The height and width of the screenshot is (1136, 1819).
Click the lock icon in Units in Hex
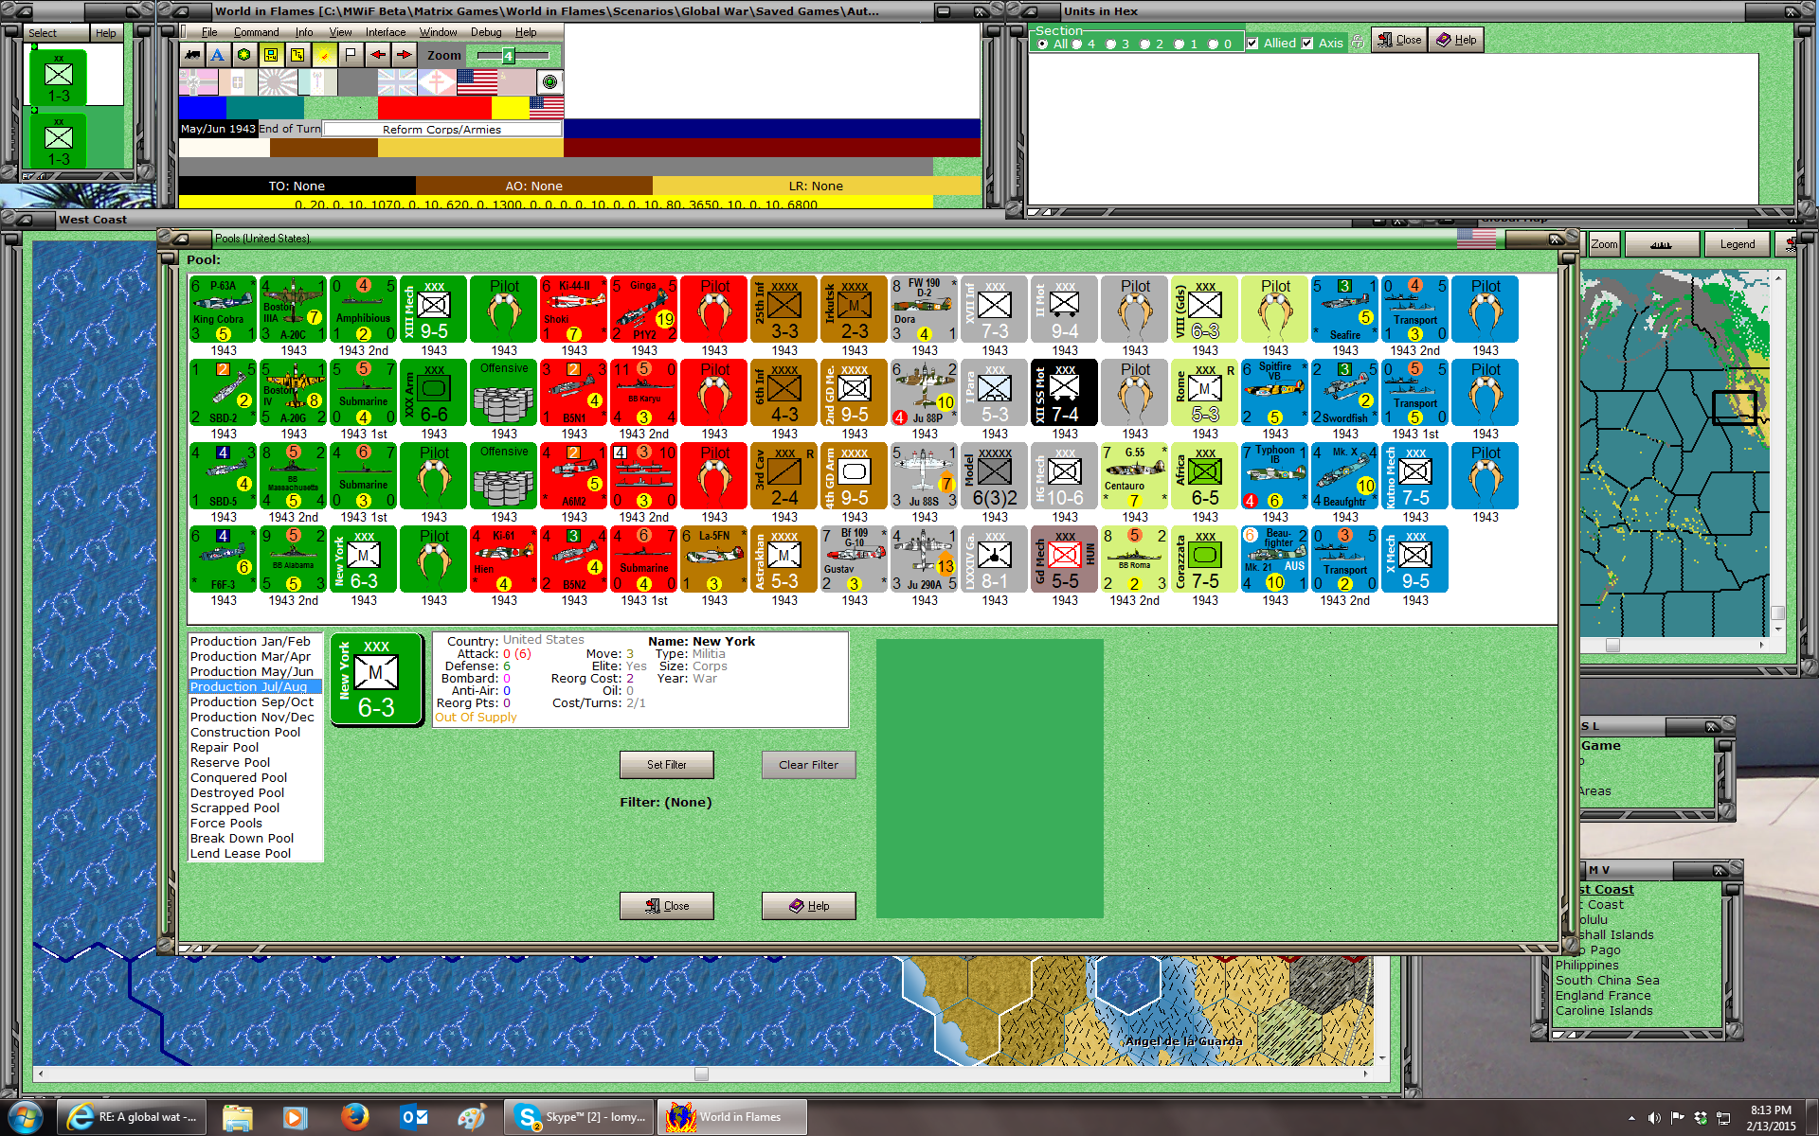coord(1358,43)
